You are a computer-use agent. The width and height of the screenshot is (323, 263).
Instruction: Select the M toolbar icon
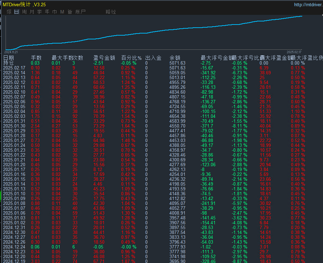click(x=62, y=11)
